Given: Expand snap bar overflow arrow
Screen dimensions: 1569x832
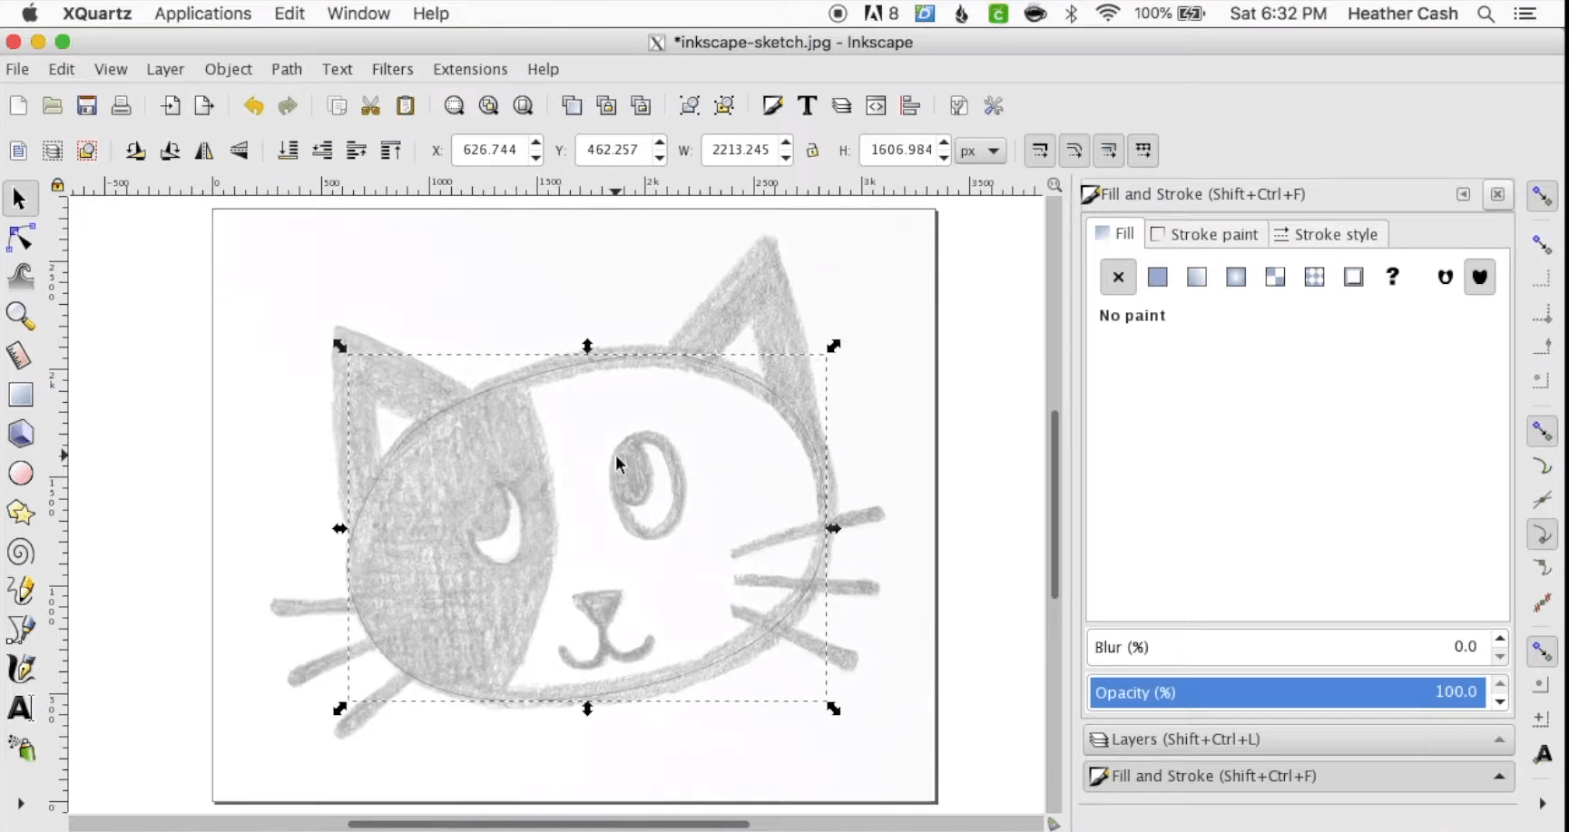Looking at the screenshot, I should point(1542,804).
